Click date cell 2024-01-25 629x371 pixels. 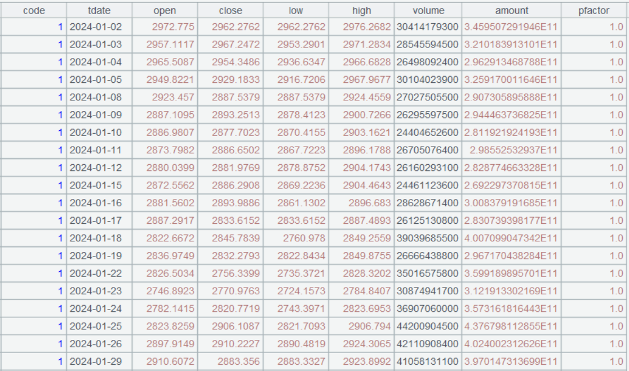(x=99, y=327)
